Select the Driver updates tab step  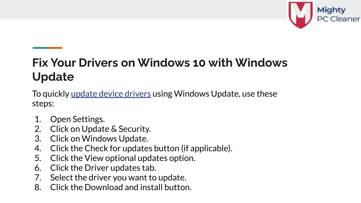click(x=103, y=168)
